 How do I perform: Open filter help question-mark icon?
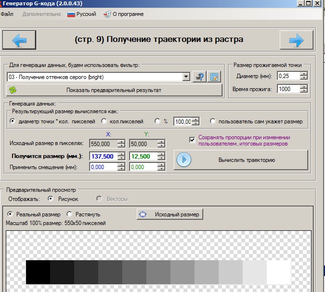tap(199, 77)
